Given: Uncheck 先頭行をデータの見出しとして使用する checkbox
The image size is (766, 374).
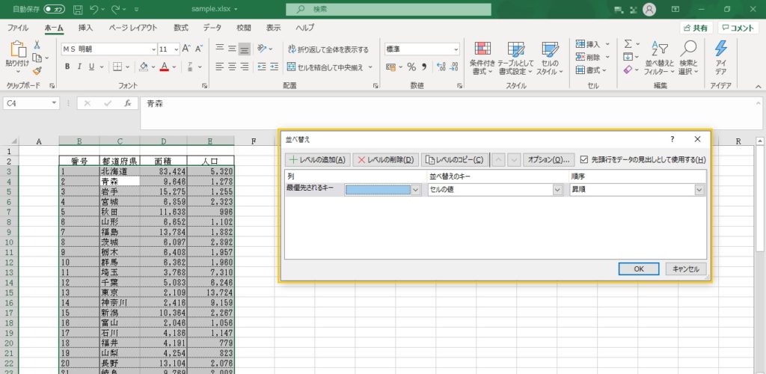Looking at the screenshot, I should coord(584,159).
